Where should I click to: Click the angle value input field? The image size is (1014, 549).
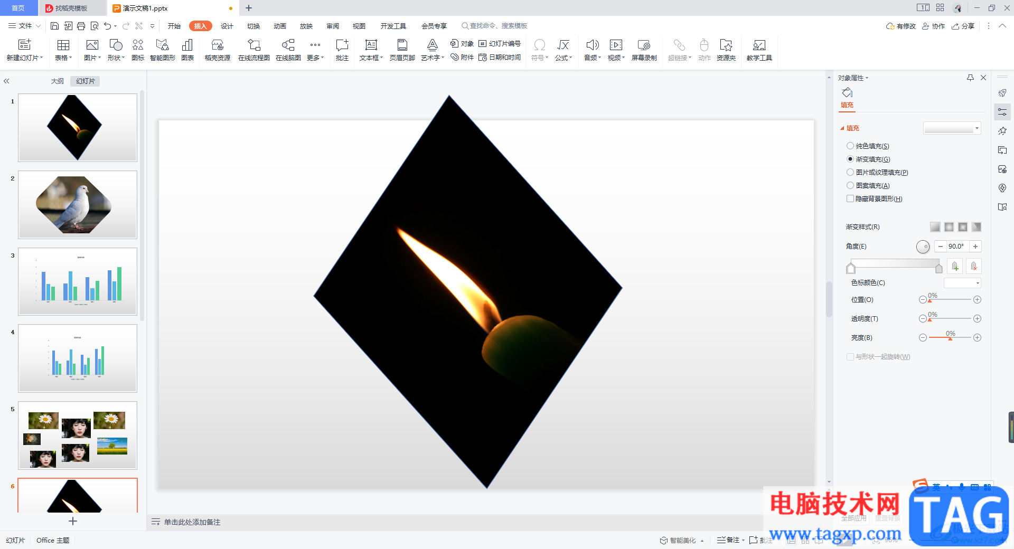(x=957, y=247)
